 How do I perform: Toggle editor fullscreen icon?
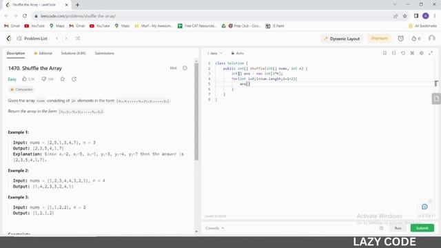click(431, 53)
